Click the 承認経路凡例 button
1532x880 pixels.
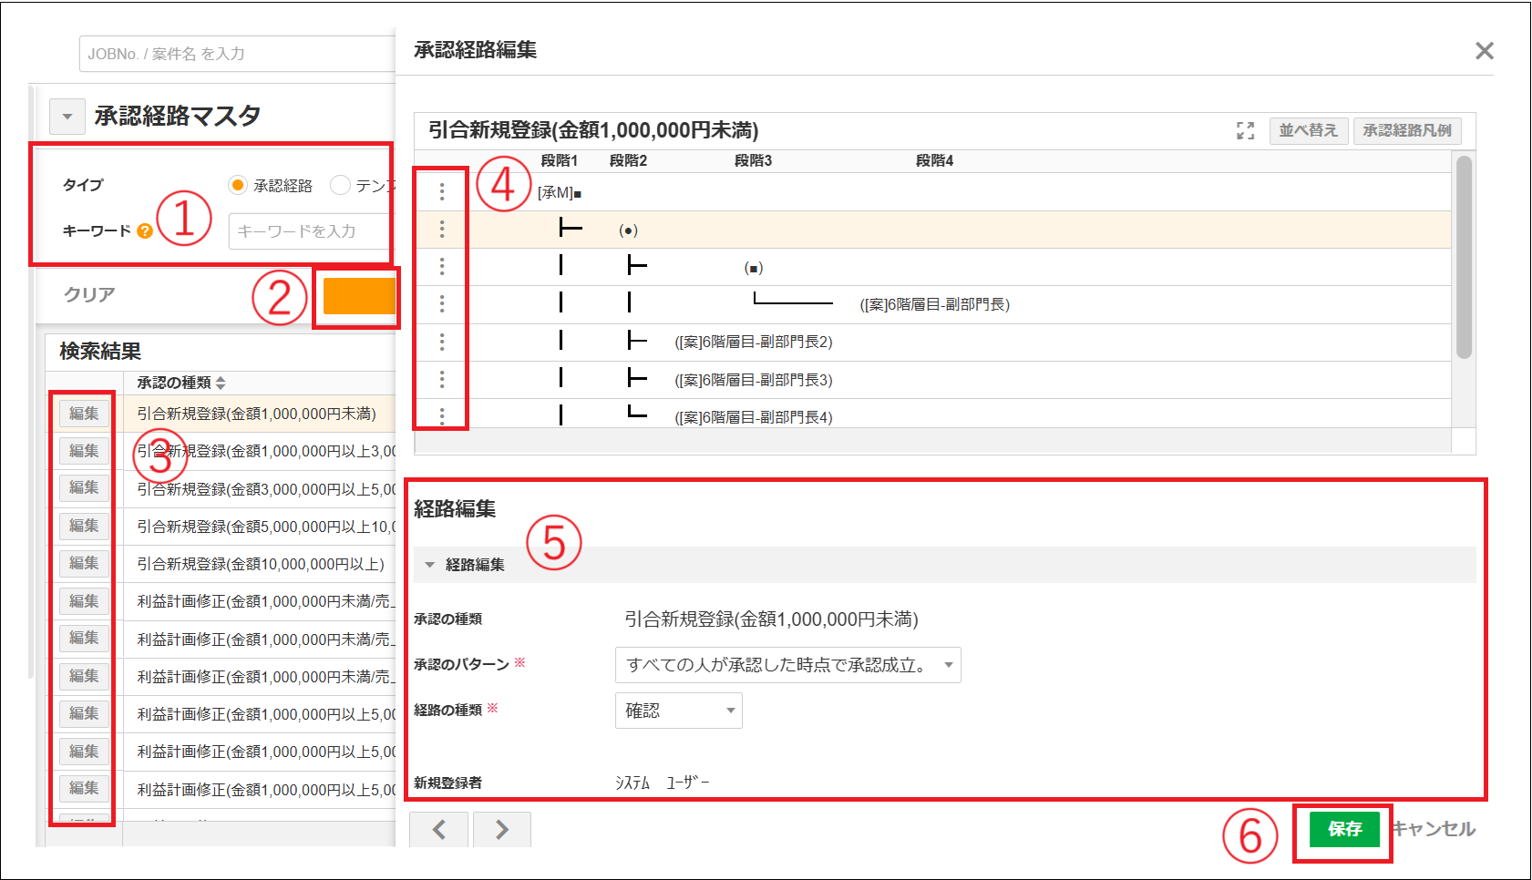tap(1406, 130)
